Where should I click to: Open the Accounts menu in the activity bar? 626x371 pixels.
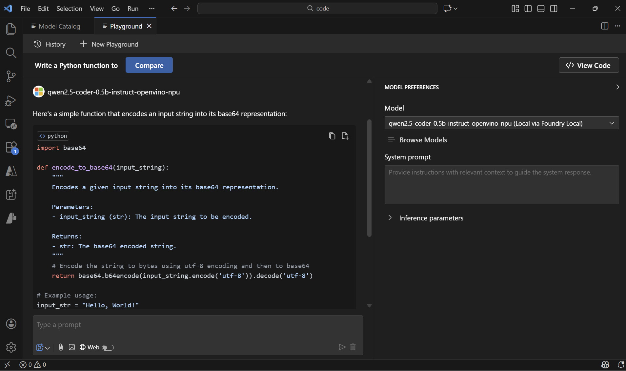[x=11, y=324]
